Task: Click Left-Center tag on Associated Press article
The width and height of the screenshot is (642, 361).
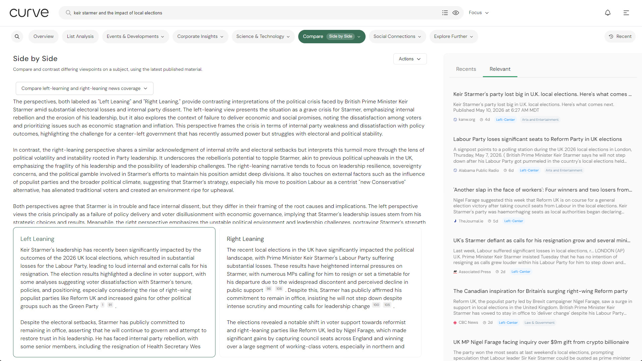Action: coord(521,272)
